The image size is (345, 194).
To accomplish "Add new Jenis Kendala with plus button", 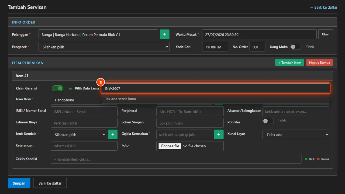I will pos(113,134).
